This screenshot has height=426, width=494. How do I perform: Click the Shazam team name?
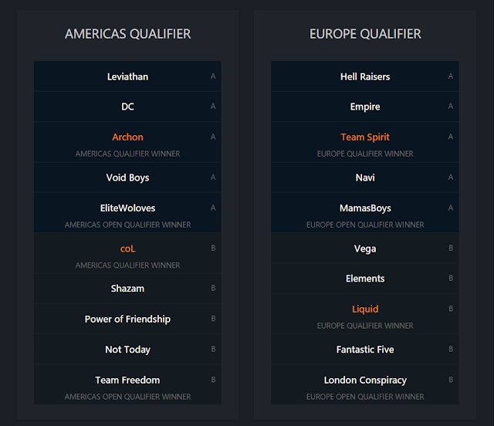coord(127,289)
